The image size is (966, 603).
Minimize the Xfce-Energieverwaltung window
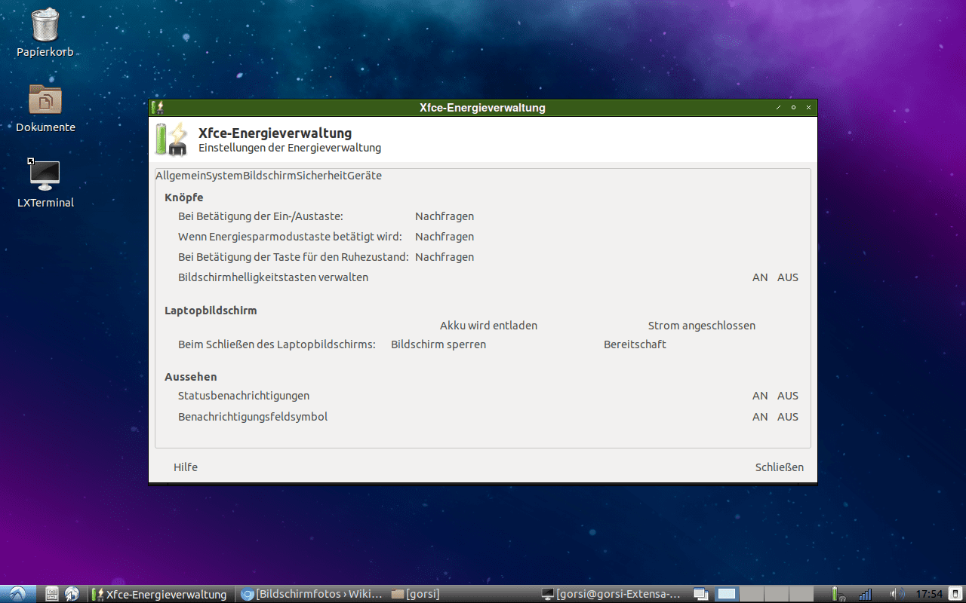click(778, 108)
